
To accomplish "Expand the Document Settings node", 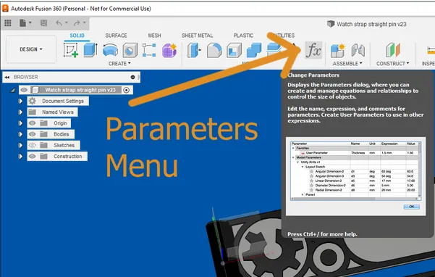I will (x=20, y=101).
